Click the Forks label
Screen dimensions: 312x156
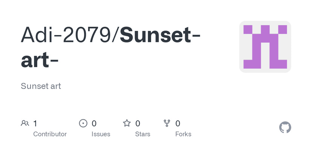pyautogui.click(x=183, y=134)
